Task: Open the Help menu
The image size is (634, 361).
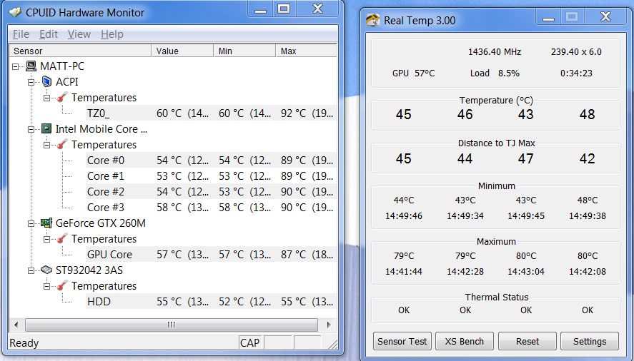Action: pos(112,34)
